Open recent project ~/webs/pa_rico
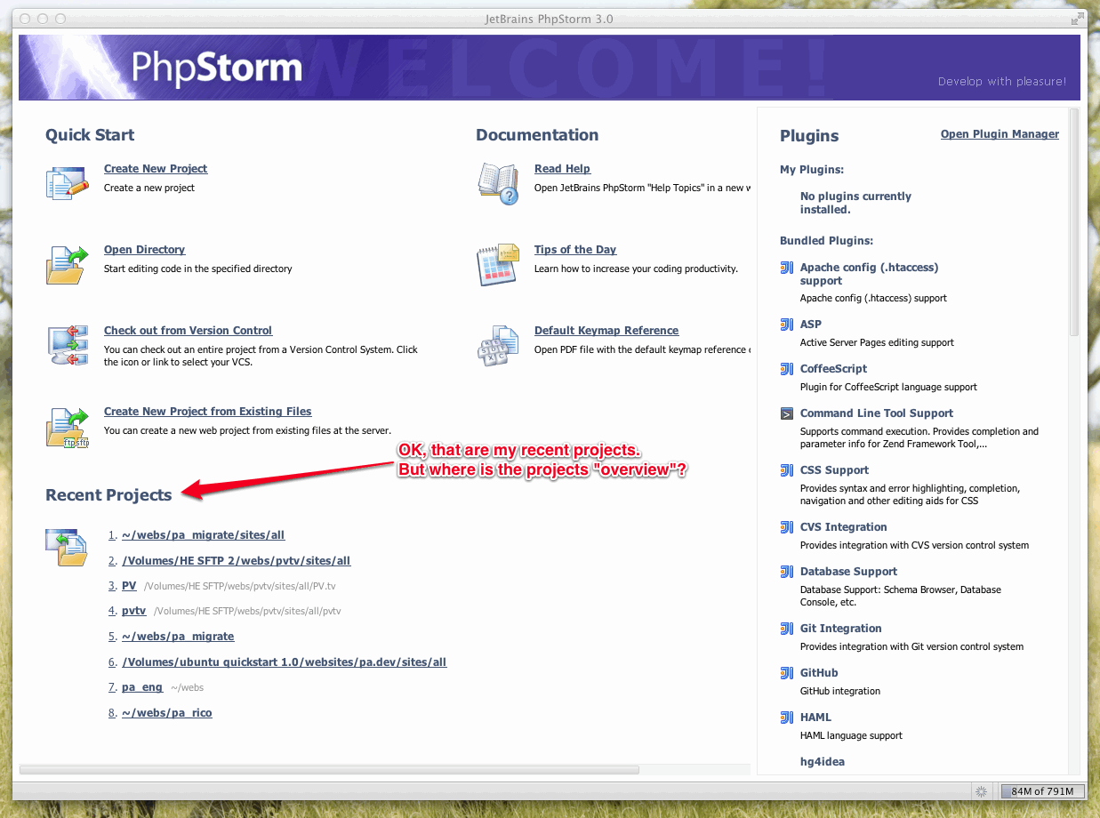The height and width of the screenshot is (818, 1100). (x=167, y=713)
